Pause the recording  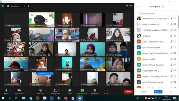24,6
